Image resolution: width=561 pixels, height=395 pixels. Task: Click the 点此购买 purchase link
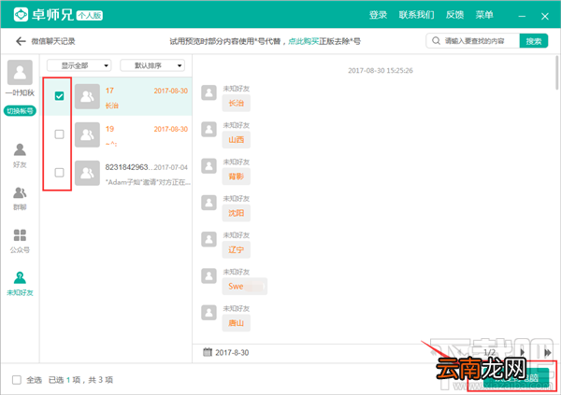[x=303, y=41]
